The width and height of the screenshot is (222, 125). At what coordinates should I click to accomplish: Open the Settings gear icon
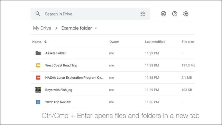[186, 14]
